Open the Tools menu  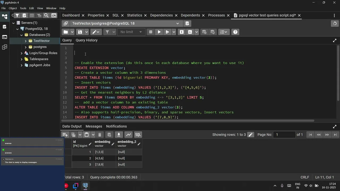(x=23, y=8)
